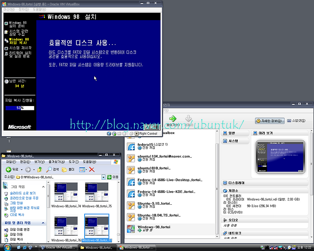Select the Windows-98_fortoi VM icon in list

pyautogui.click(x=131, y=229)
